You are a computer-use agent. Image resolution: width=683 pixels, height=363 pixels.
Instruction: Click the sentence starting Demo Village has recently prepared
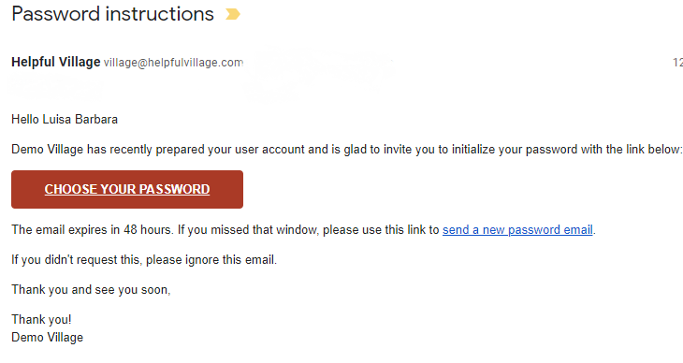point(347,150)
